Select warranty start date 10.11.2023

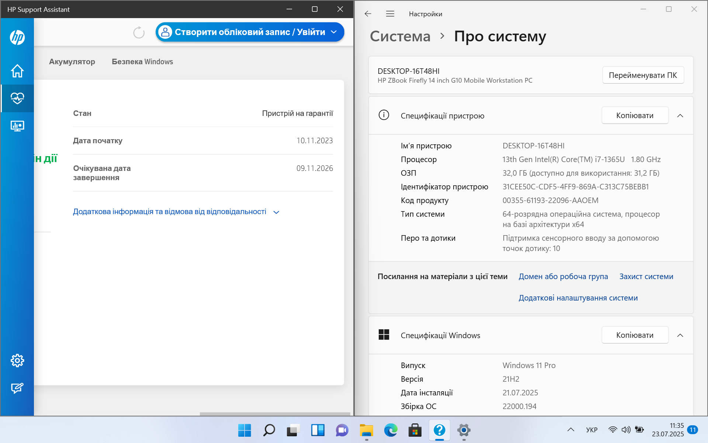click(x=315, y=141)
